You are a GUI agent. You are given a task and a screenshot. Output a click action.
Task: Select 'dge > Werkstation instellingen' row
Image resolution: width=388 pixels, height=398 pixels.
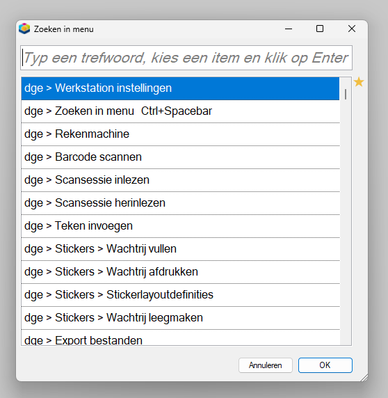[x=180, y=88]
